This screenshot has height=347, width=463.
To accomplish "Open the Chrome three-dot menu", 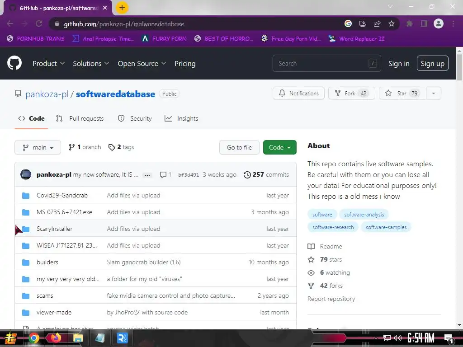I will click(x=453, y=23).
